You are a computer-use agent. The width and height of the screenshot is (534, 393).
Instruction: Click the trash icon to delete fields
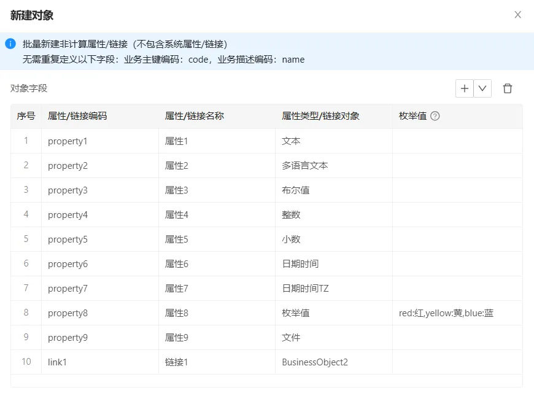pos(508,88)
